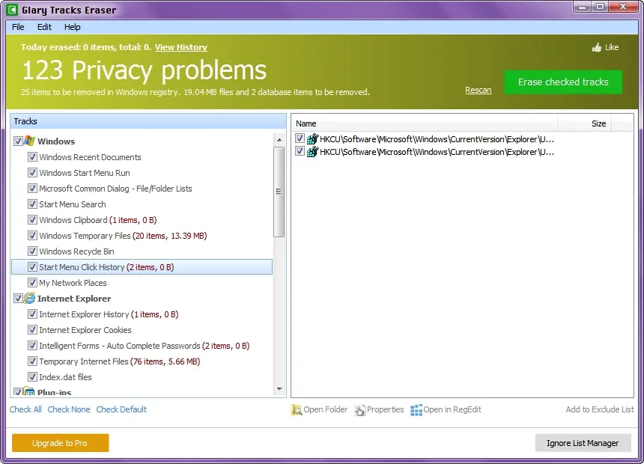Screen dimensions: 644x464
Task: Toggle Windows Temporary Files checkbox
Action: (x=32, y=235)
